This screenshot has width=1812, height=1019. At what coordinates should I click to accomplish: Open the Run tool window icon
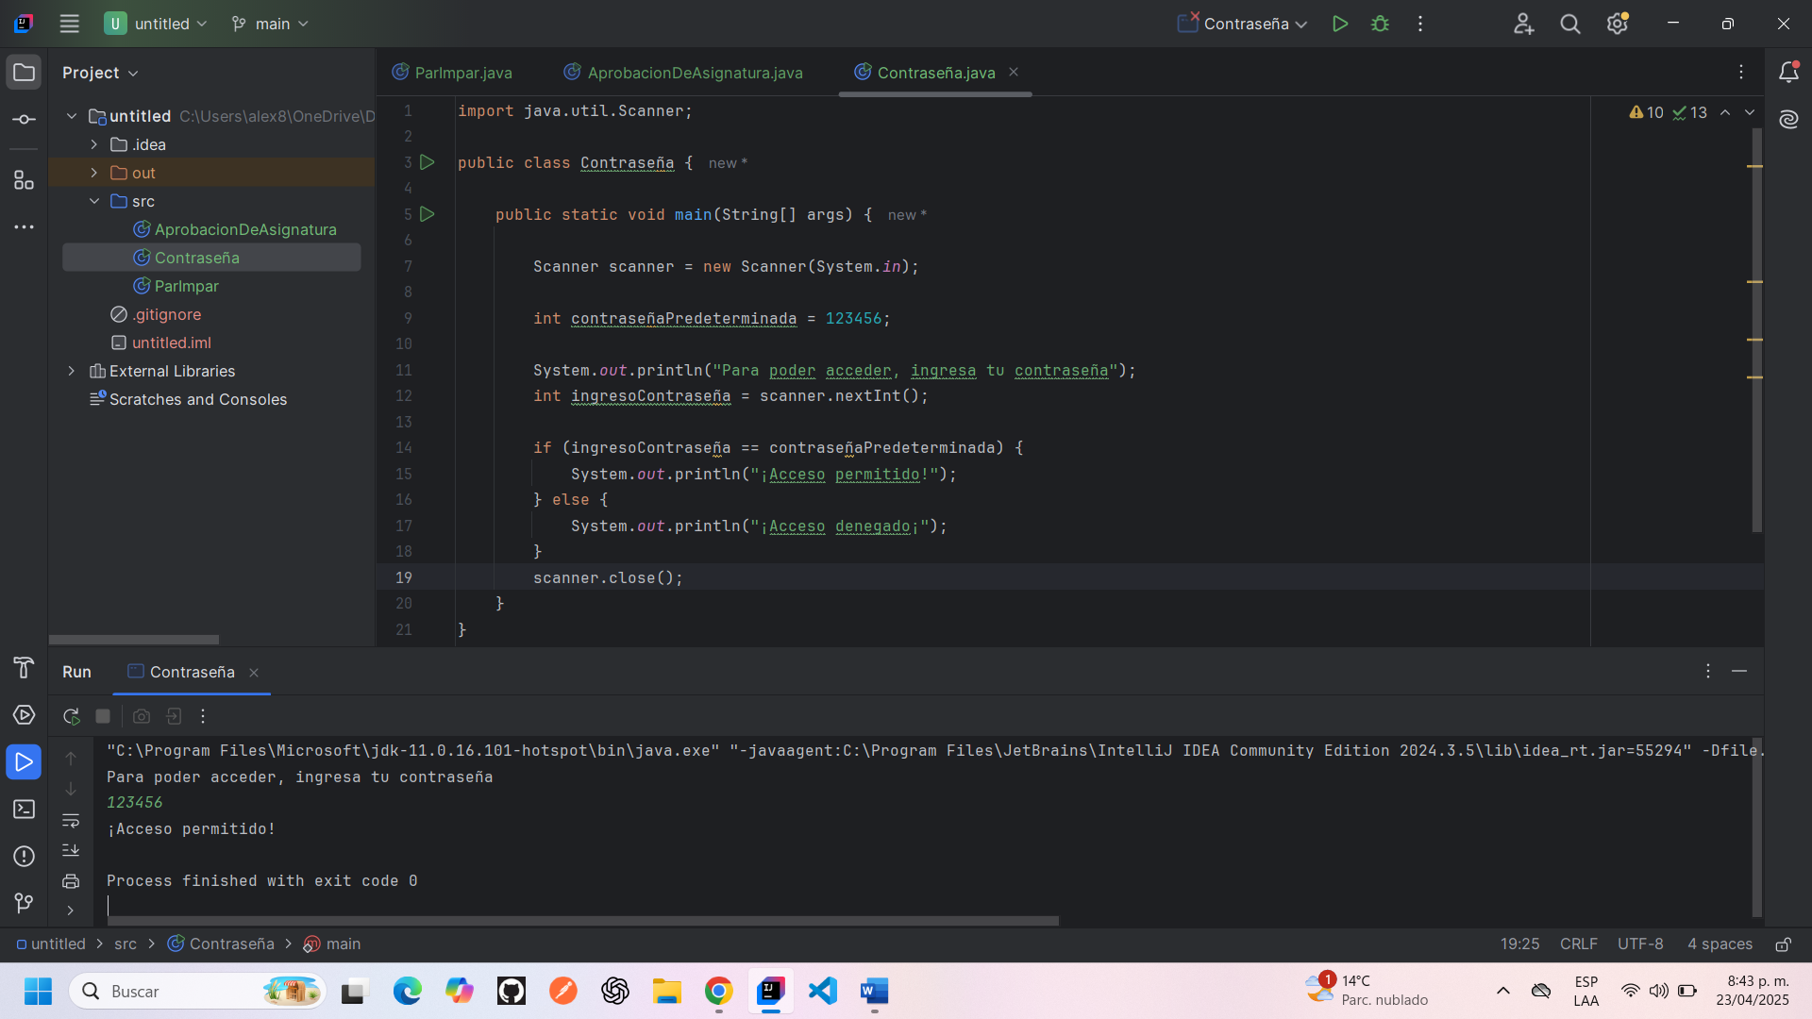coord(24,762)
